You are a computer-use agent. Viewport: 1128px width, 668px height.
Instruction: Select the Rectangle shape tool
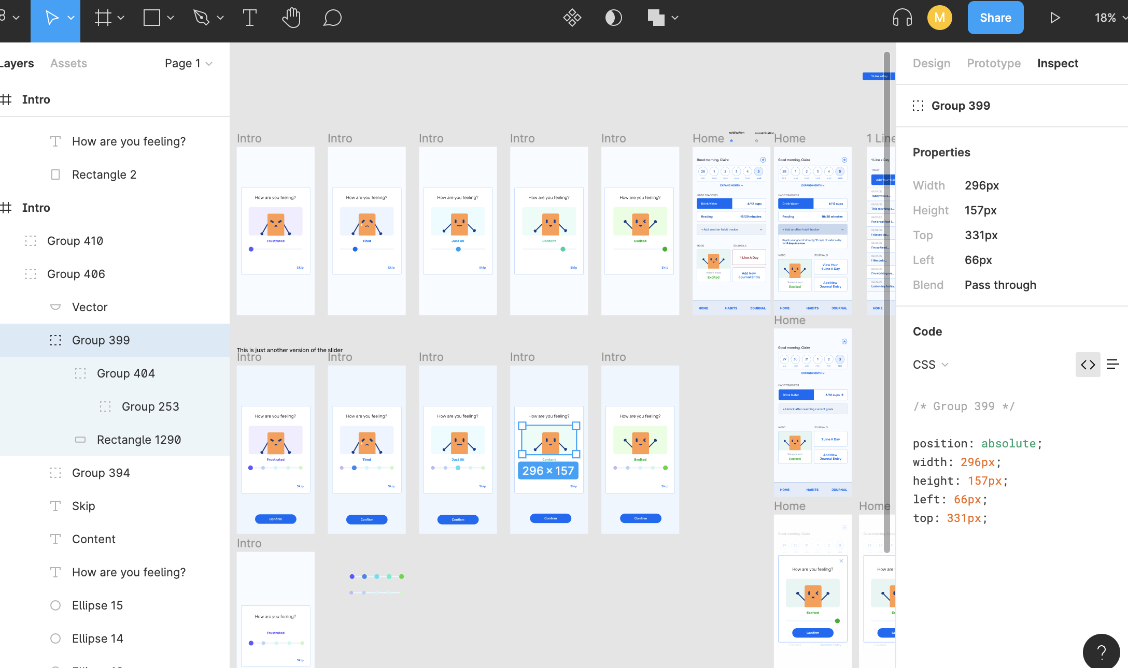pyautogui.click(x=152, y=18)
